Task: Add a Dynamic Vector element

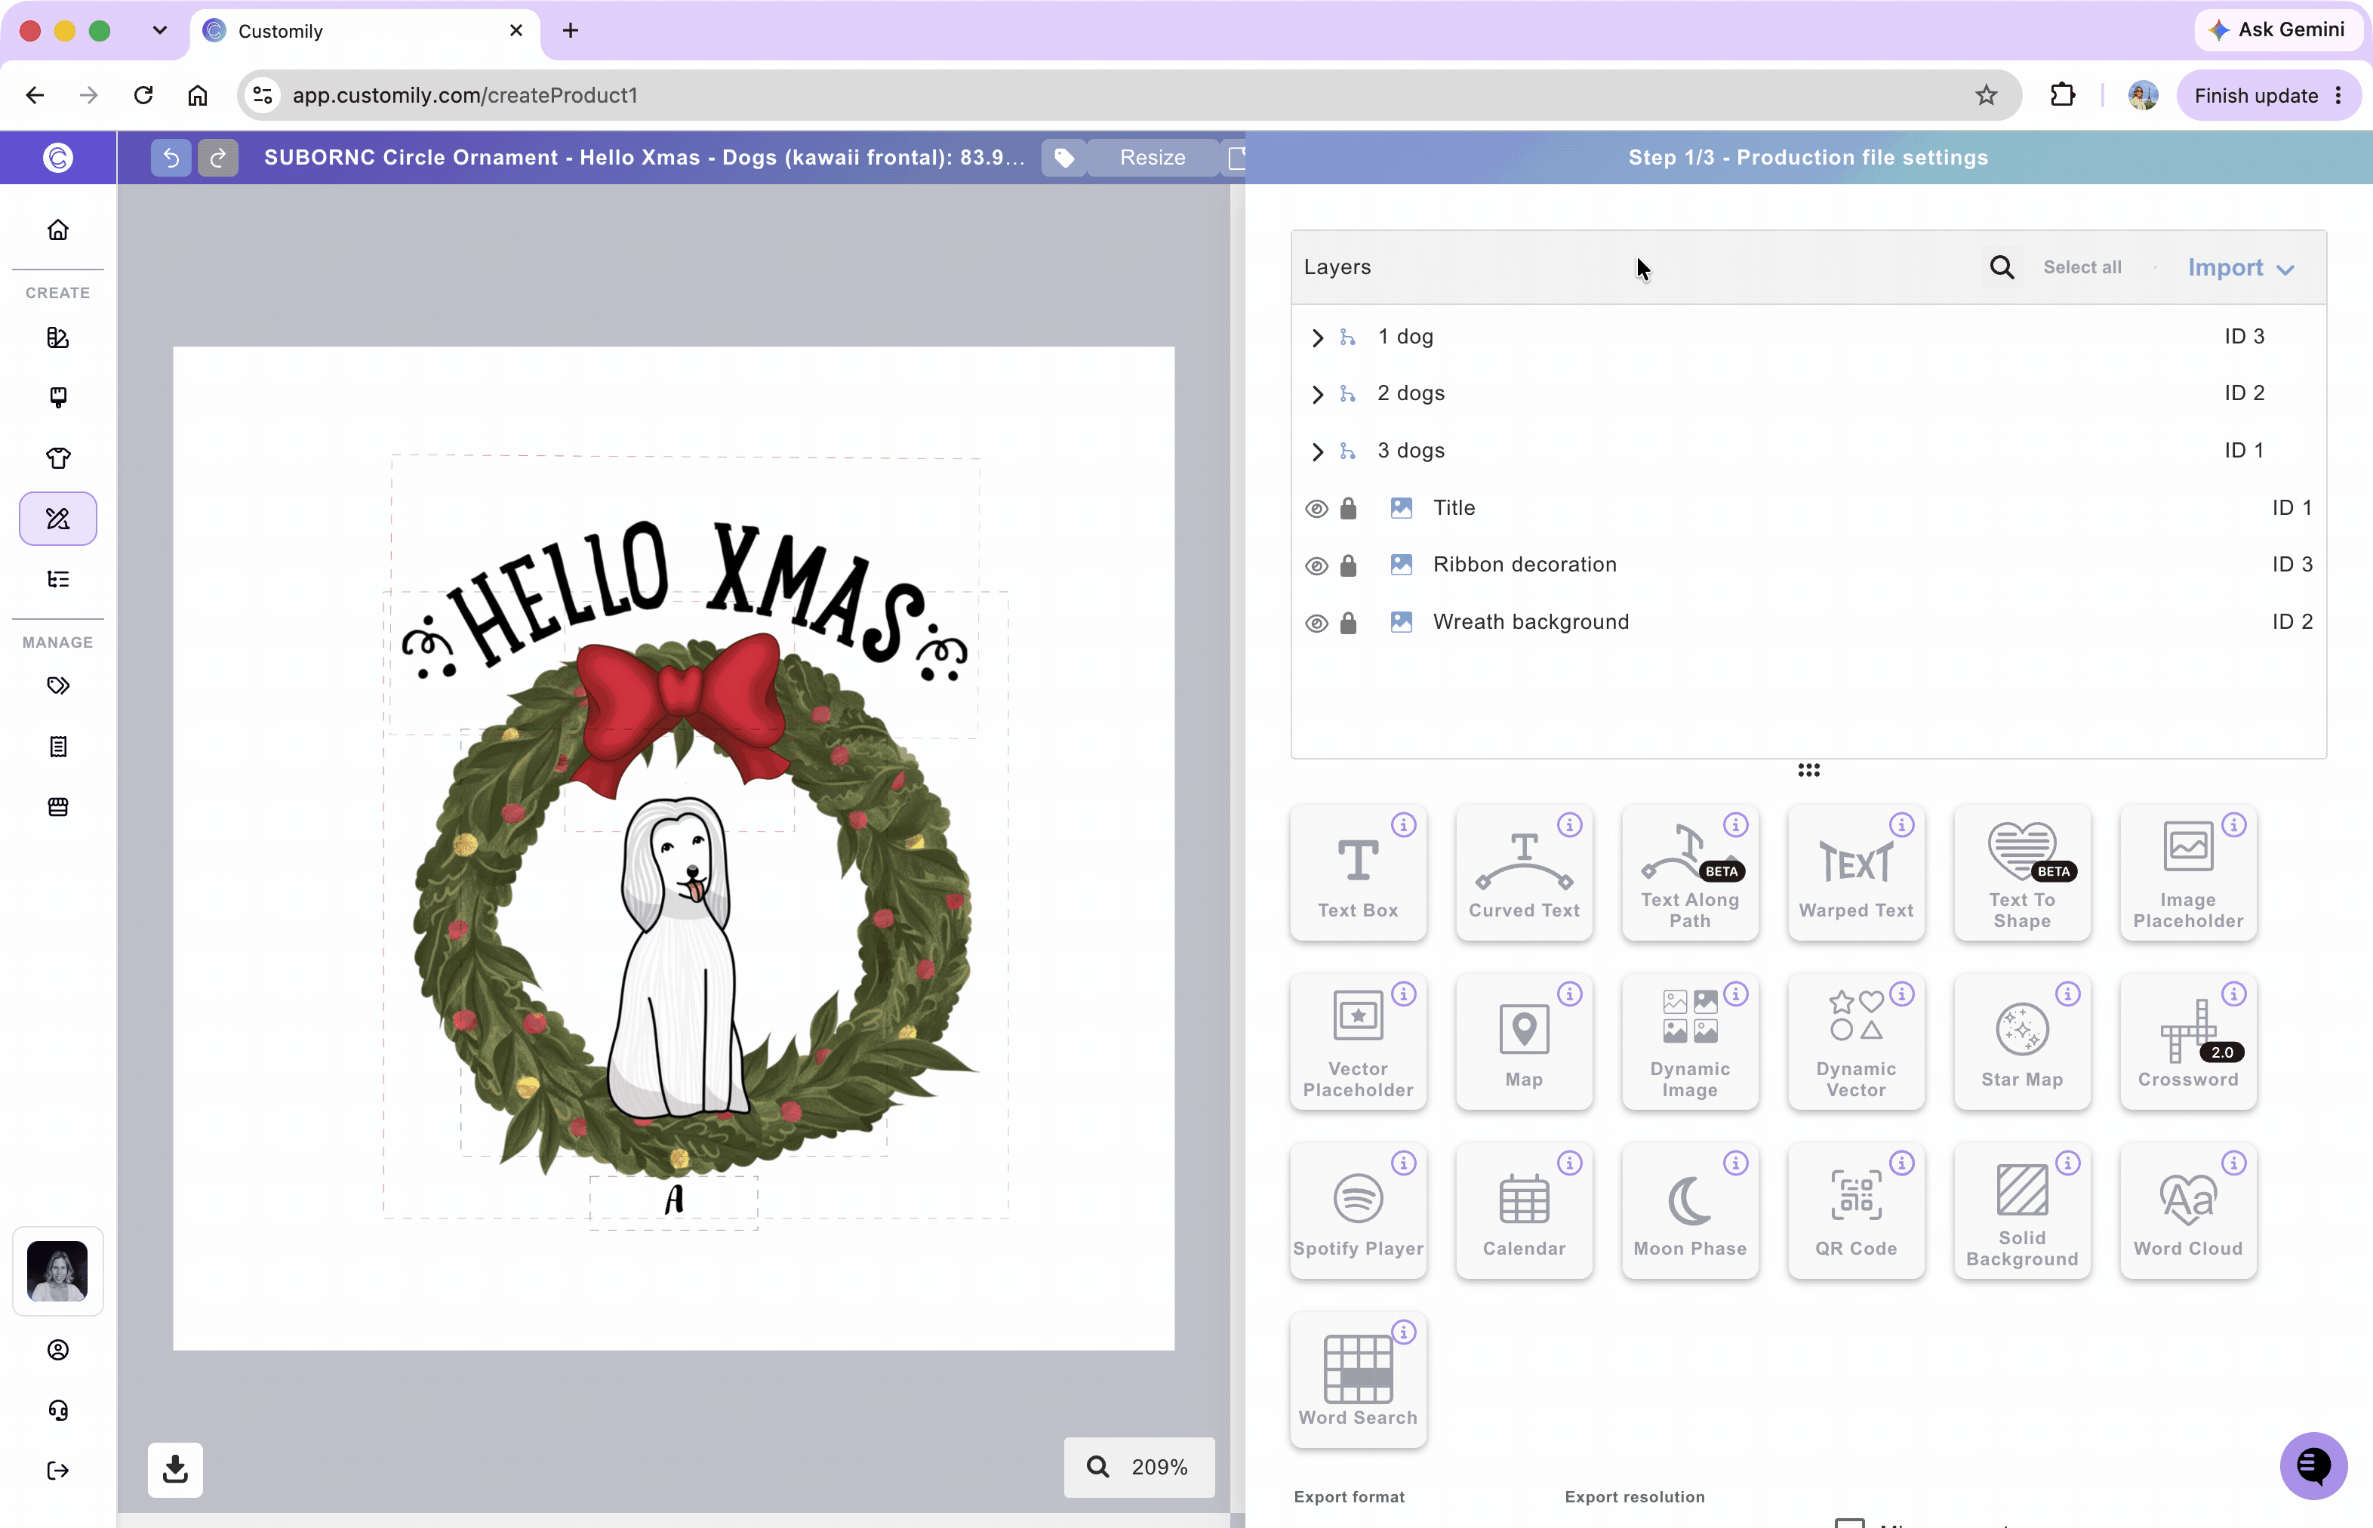Action: [x=1856, y=1042]
